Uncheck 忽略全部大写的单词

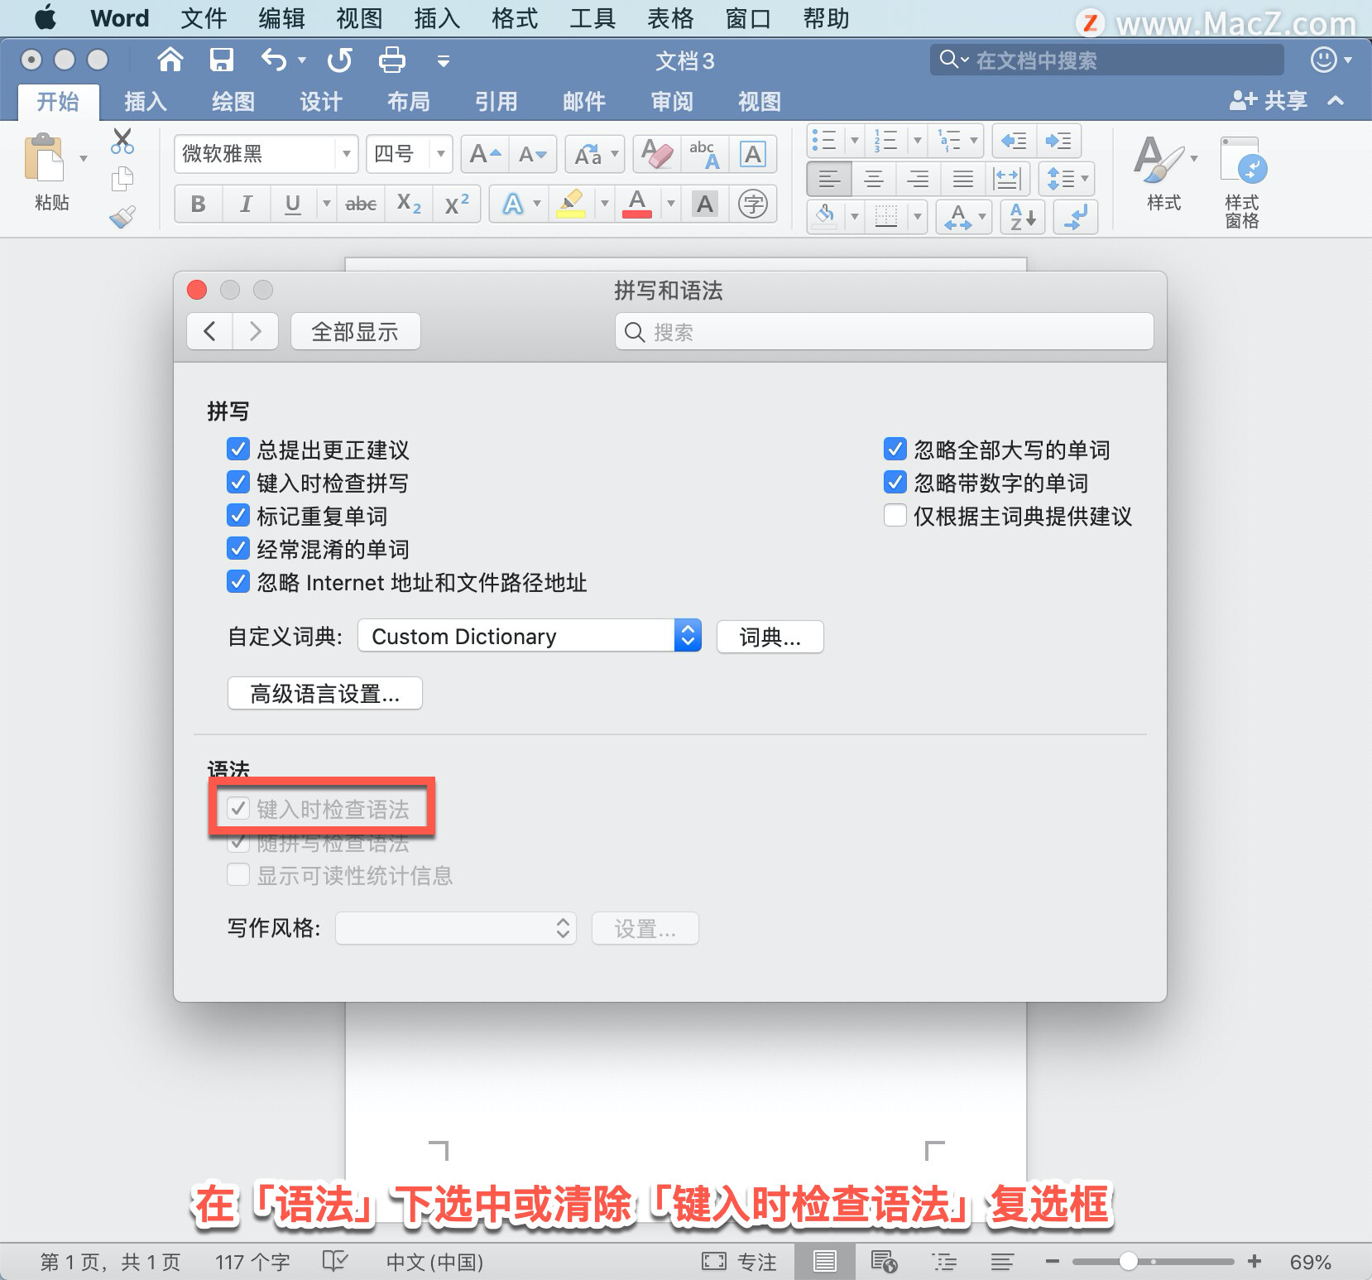[x=895, y=450]
